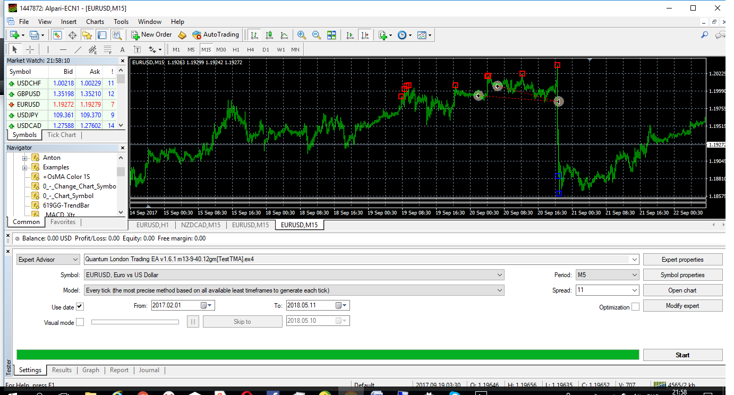734x395 pixels.
Task: Switch timeframe to H4
Action: pos(251,49)
